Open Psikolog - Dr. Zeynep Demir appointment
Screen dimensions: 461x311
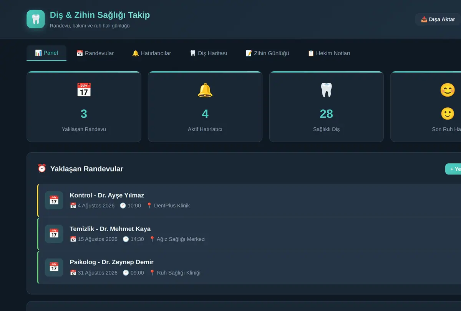tap(249, 267)
